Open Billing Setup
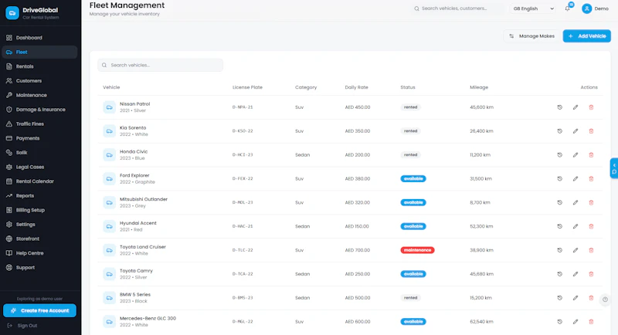 pyautogui.click(x=39, y=210)
